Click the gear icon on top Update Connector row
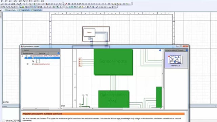Screen dimensions: 217x122 (26, 56)
